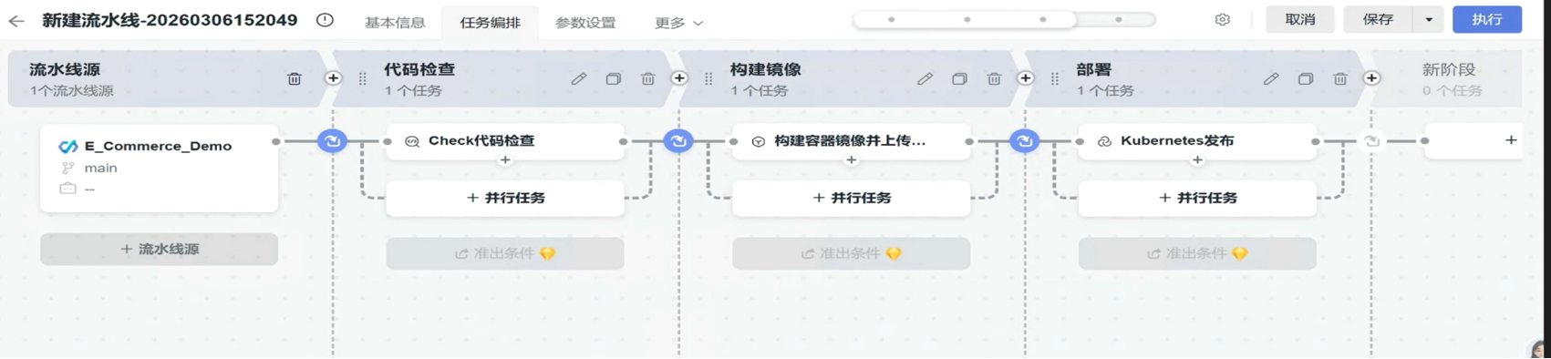Copy the 代码检查 stage
The height and width of the screenshot is (359, 1551).
613,79
